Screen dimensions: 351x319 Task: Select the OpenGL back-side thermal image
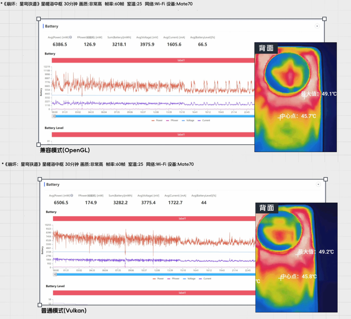tap(295, 97)
